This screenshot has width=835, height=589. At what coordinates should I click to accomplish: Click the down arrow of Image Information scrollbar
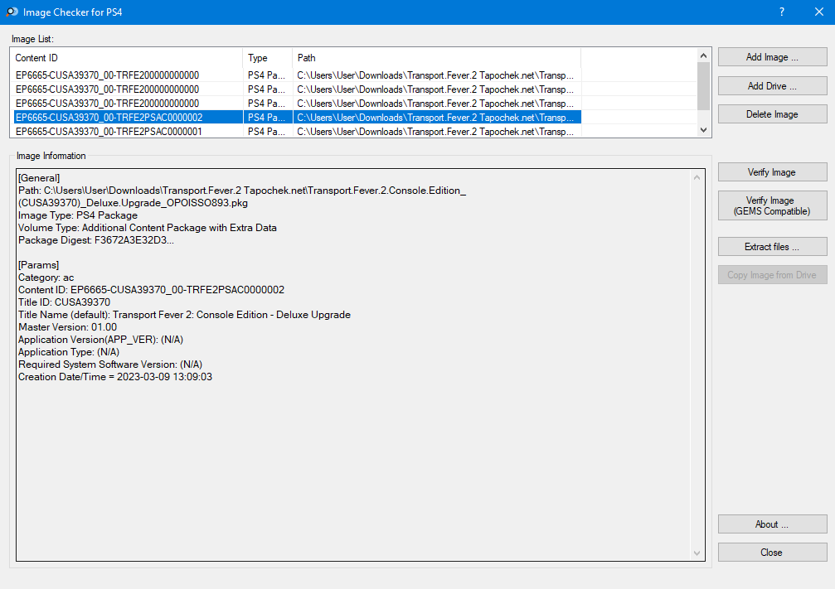[697, 553]
